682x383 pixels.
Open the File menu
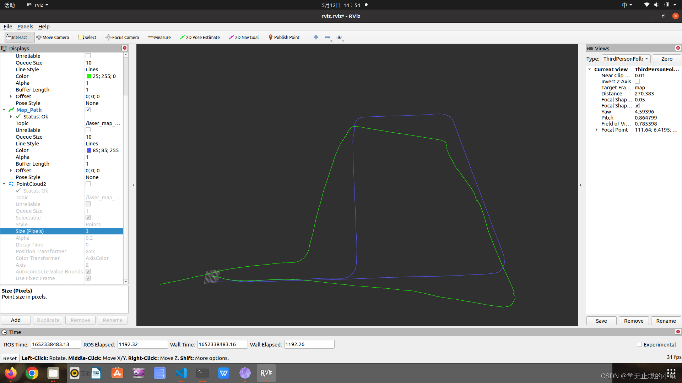click(x=8, y=27)
